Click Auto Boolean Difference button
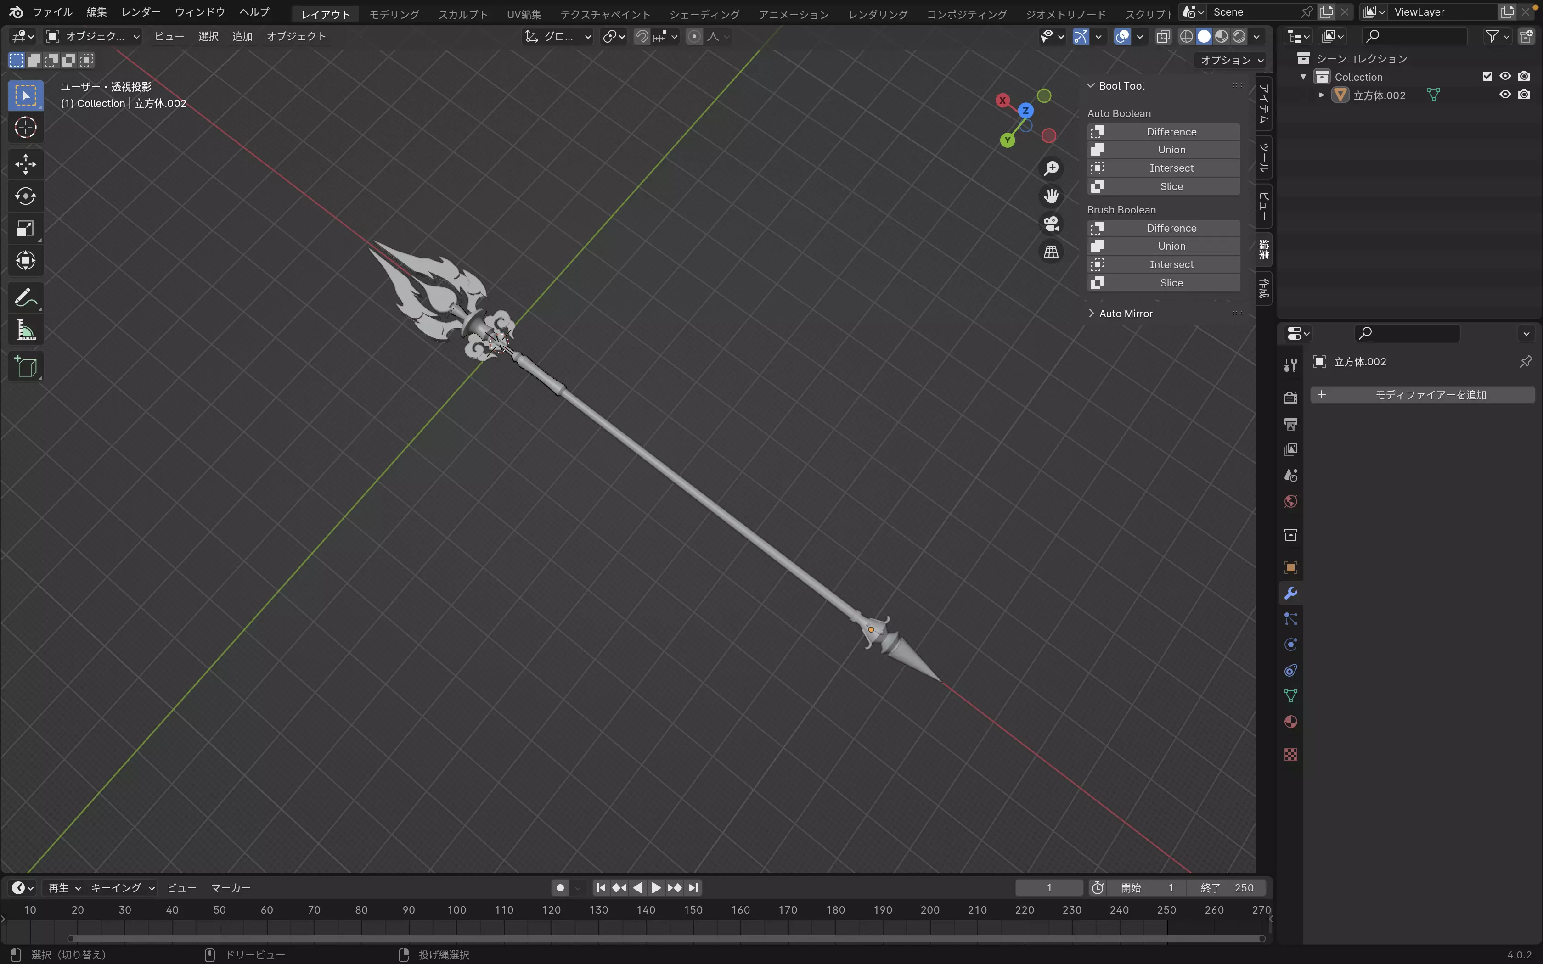The image size is (1543, 964). 1163,131
